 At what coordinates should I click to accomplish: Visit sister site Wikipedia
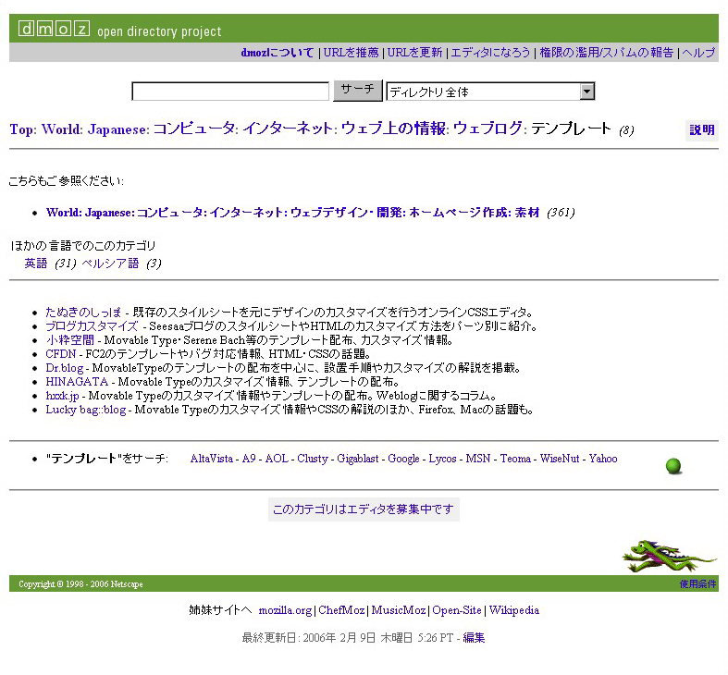point(514,610)
